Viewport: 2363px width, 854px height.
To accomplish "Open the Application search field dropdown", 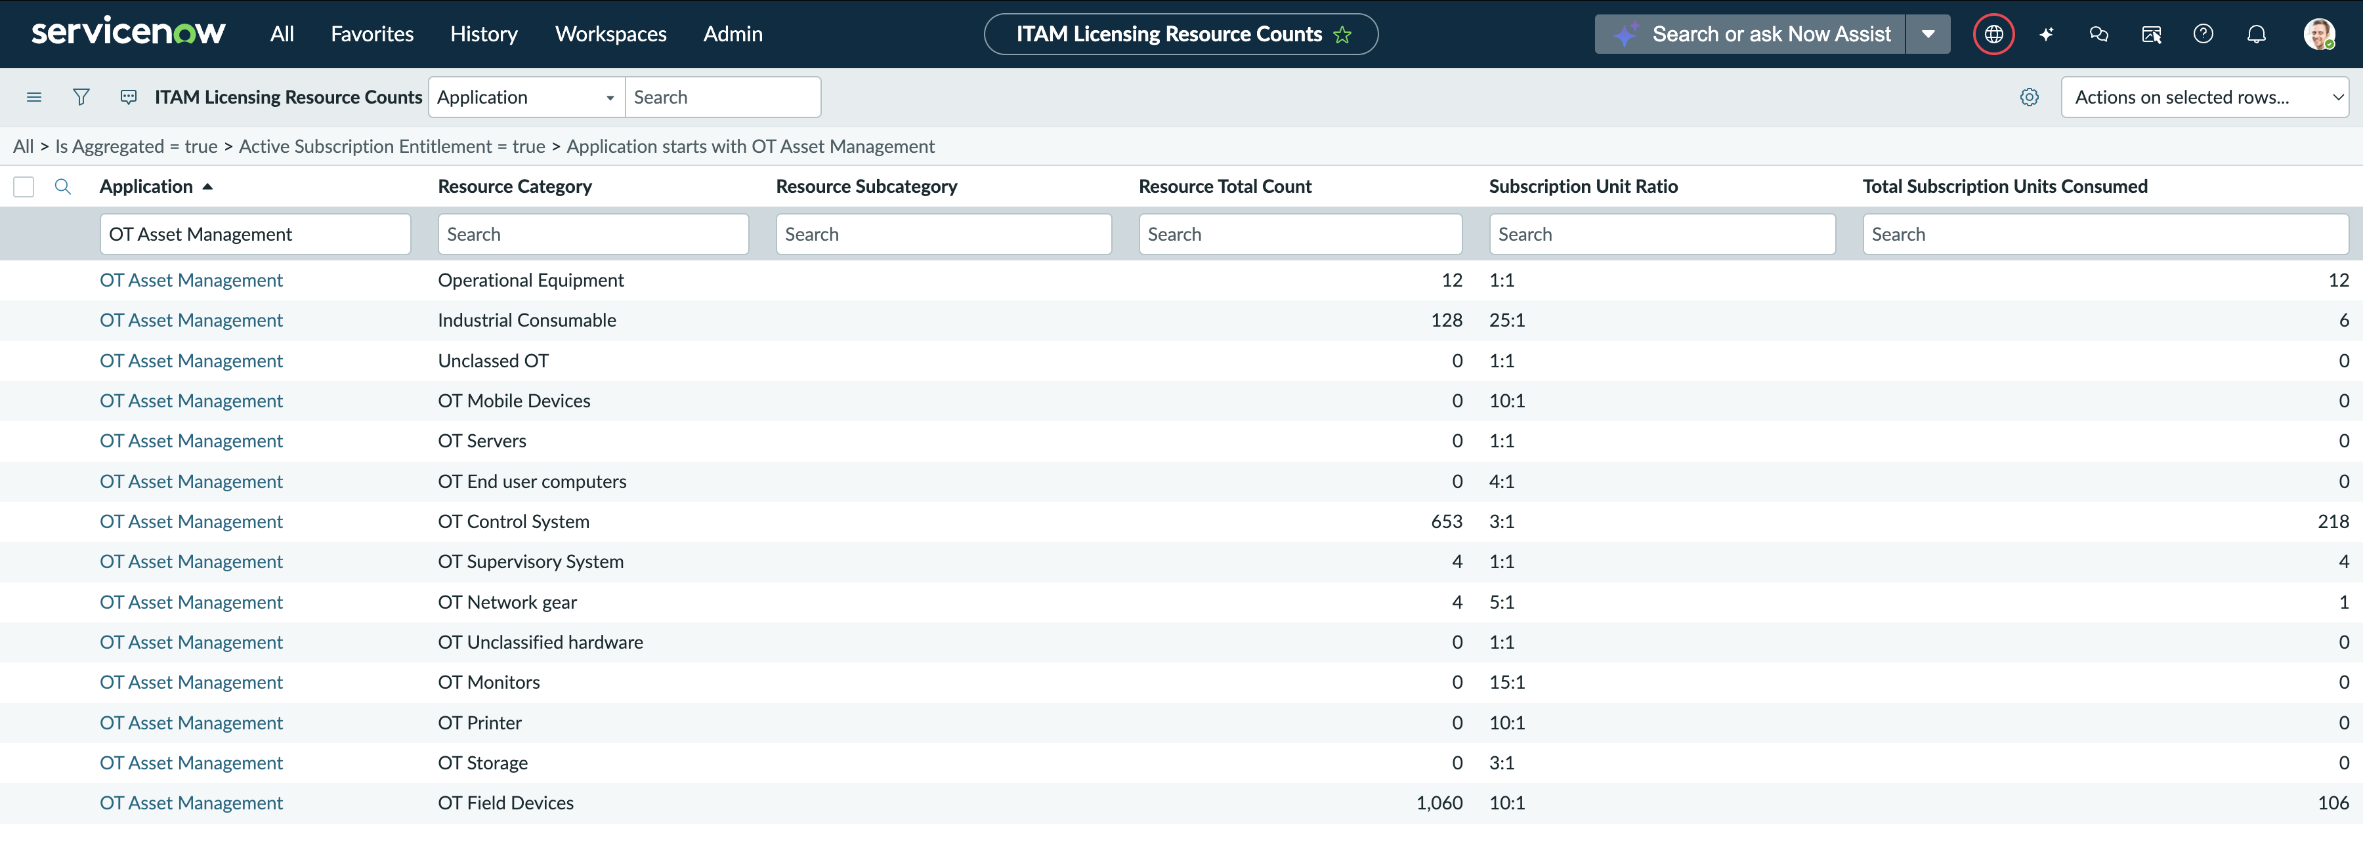I will 526,97.
